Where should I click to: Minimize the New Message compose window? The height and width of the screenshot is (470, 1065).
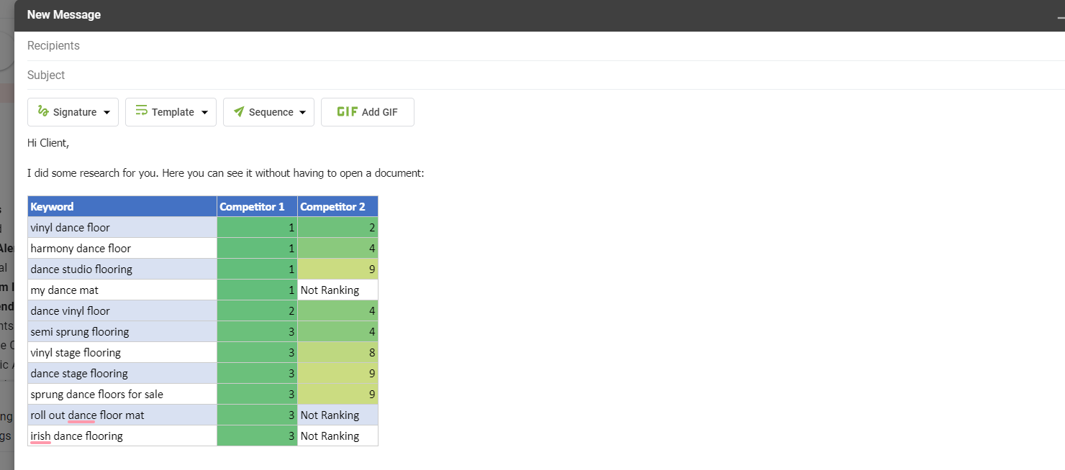(1061, 16)
